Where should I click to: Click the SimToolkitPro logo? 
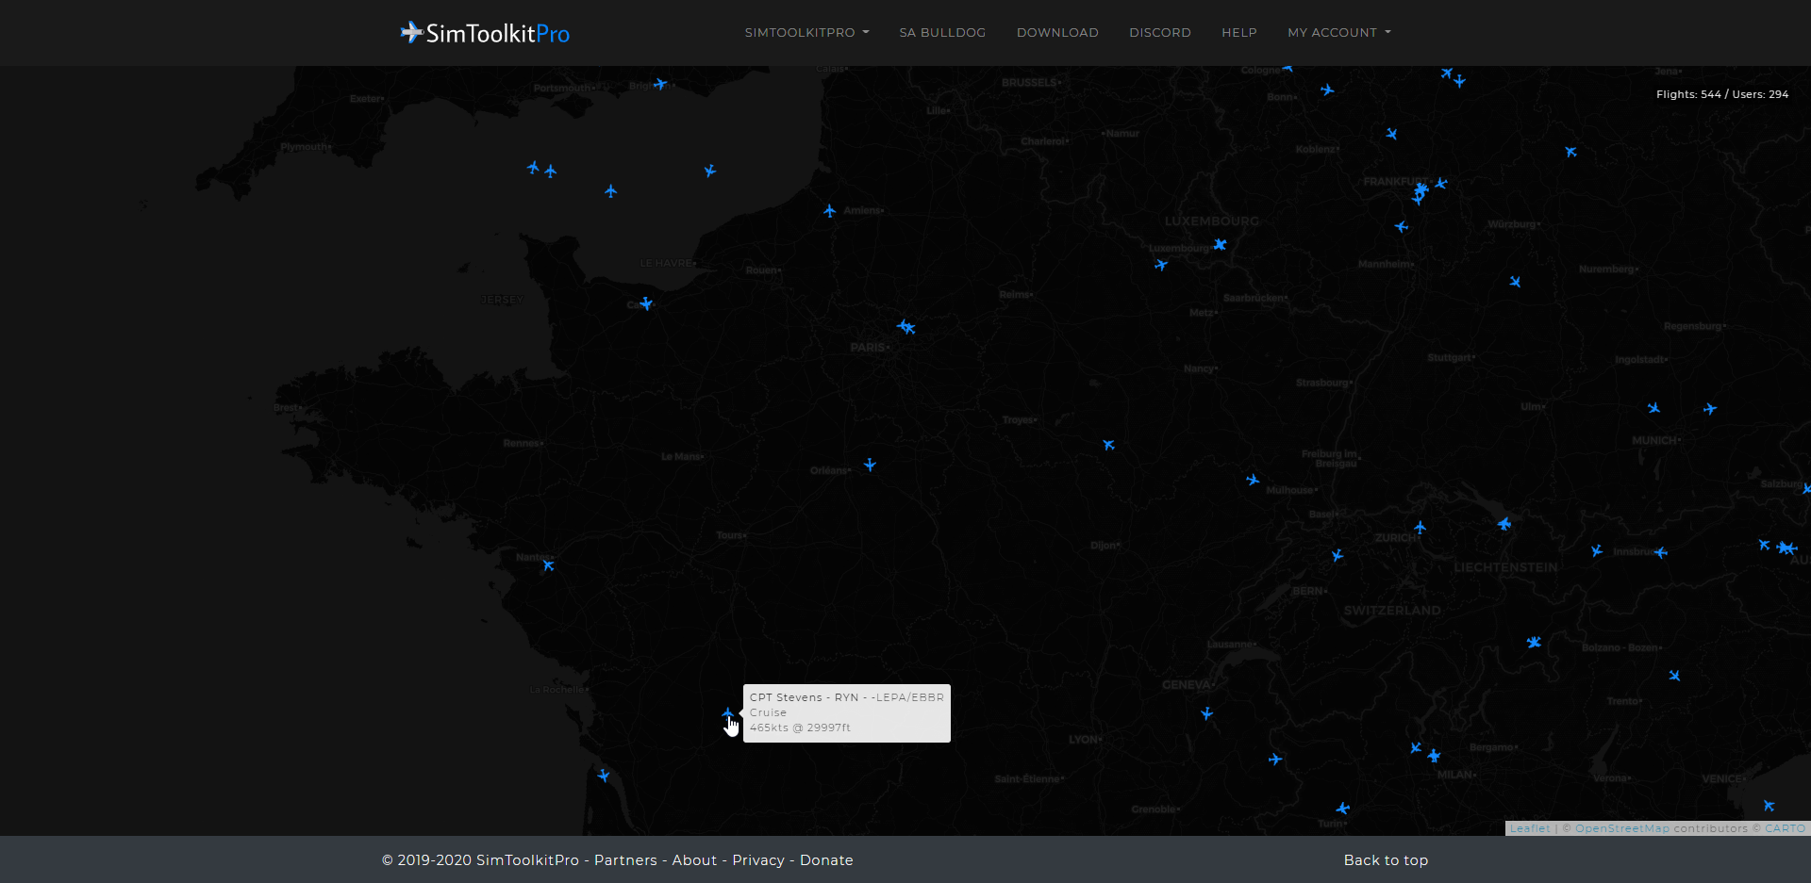click(485, 33)
